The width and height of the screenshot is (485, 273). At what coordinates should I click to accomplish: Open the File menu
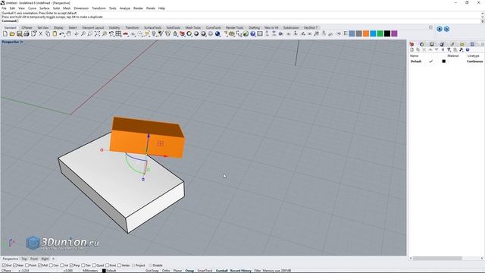click(4, 8)
